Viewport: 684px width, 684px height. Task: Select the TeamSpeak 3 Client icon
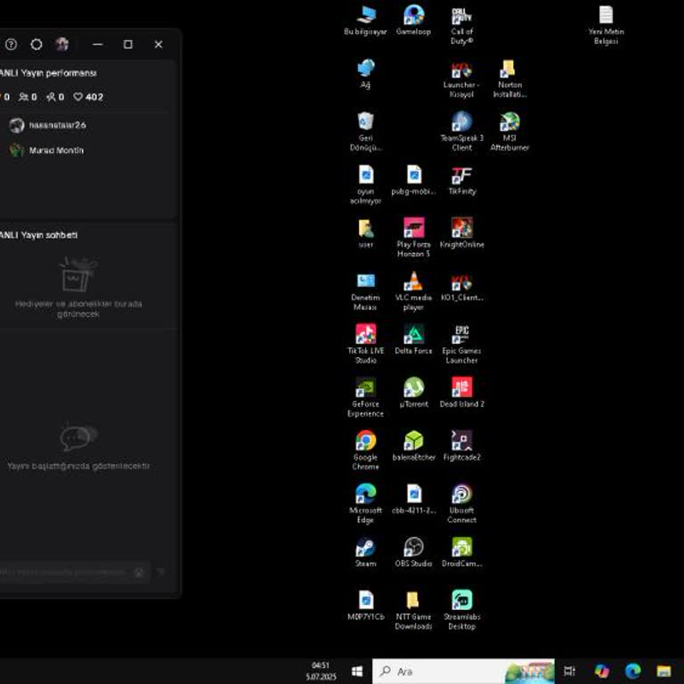pyautogui.click(x=461, y=122)
